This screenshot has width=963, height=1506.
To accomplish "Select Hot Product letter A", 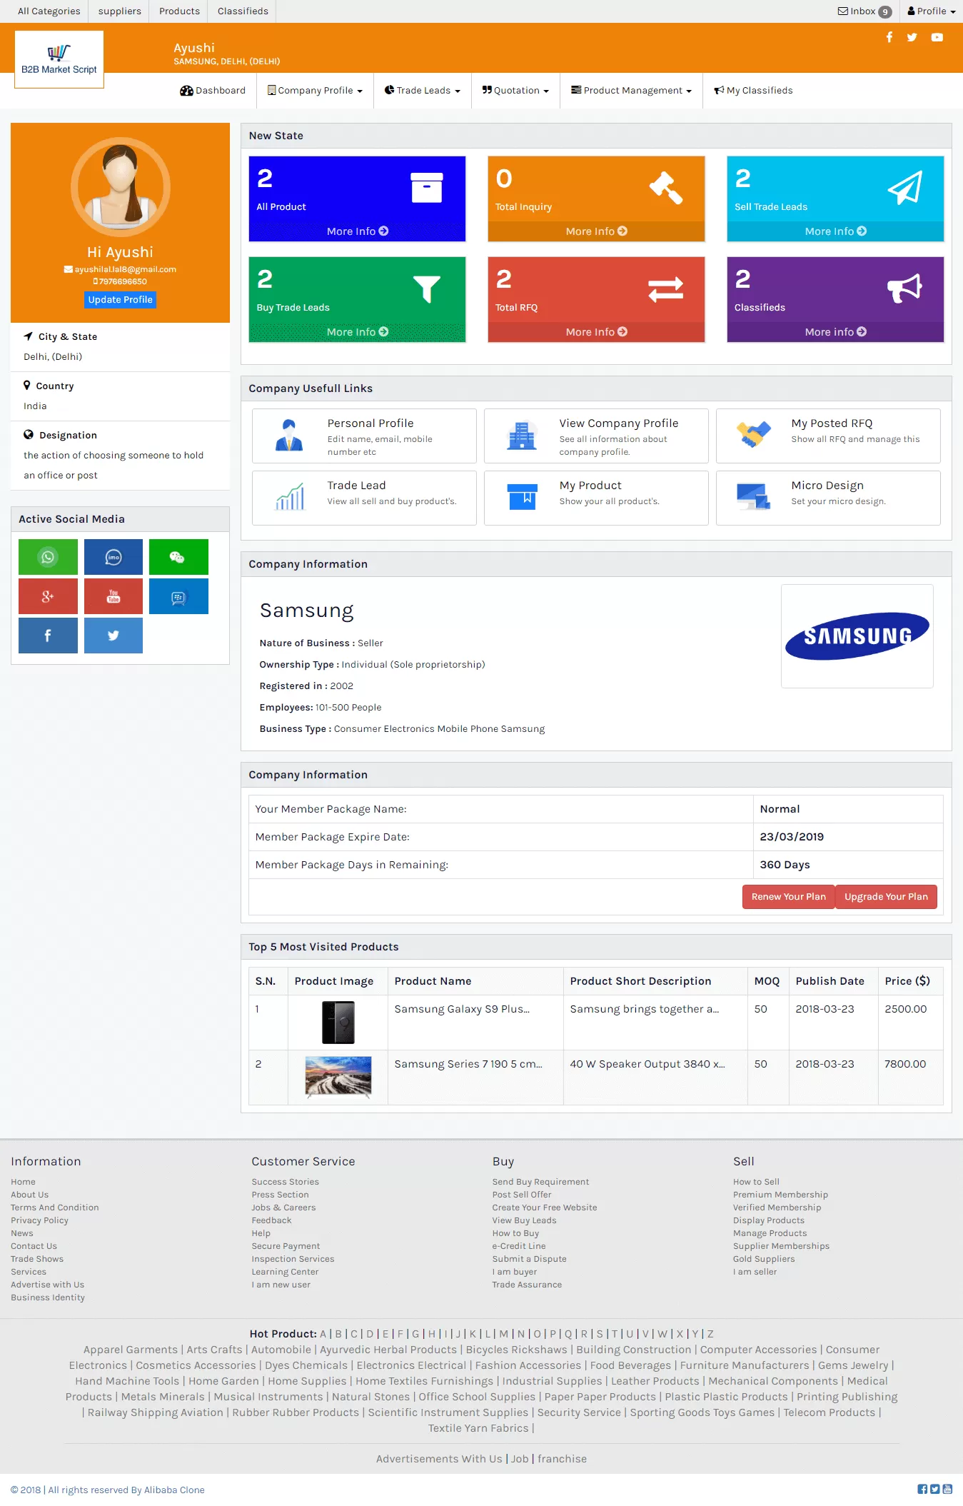I will tap(323, 1334).
